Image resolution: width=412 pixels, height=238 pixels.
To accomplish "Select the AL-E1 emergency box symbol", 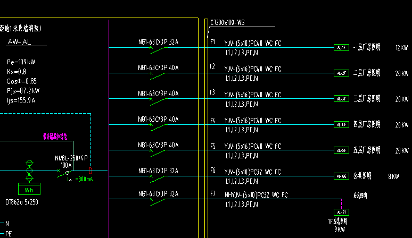I will click(341, 212).
